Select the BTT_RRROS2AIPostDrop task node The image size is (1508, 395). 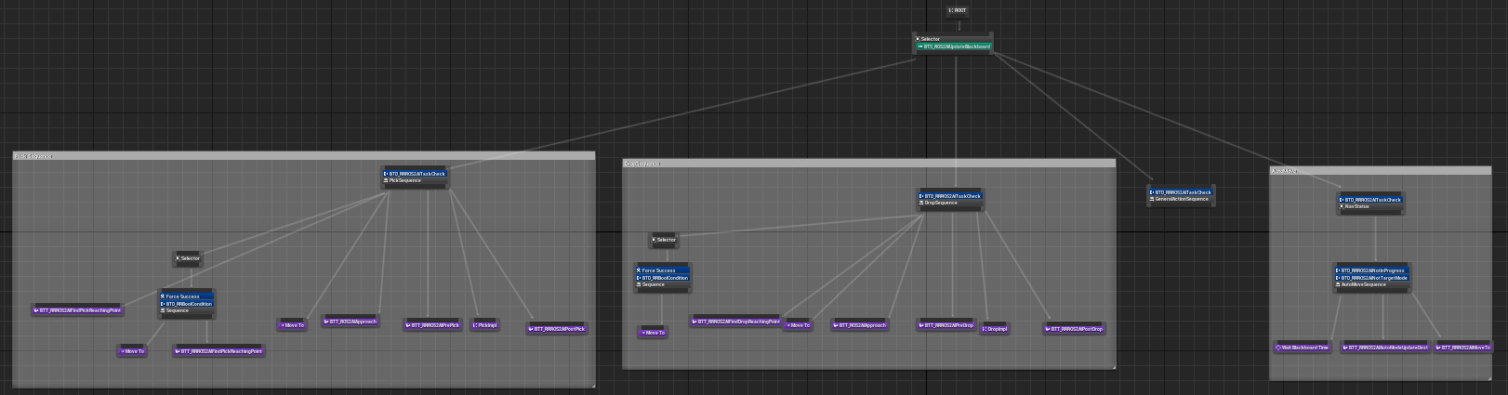coord(1074,329)
